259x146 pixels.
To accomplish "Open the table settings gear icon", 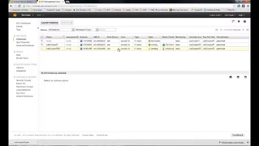I will point(239,21).
